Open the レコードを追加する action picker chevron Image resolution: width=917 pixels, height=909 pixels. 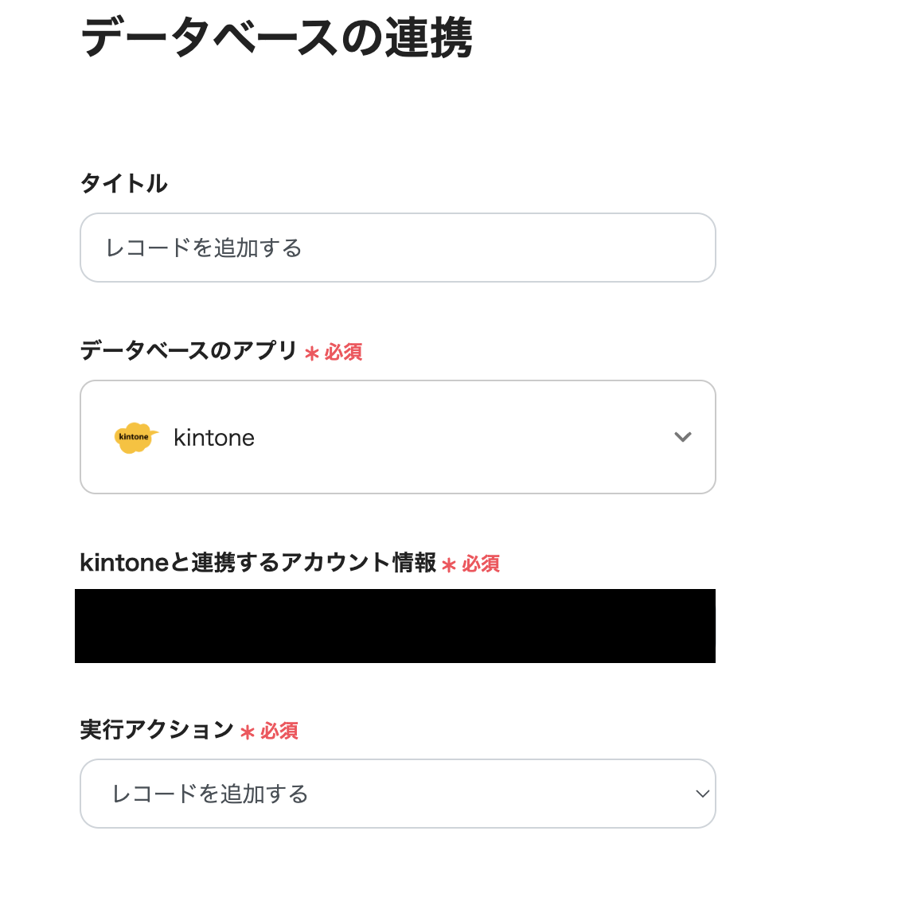click(x=700, y=794)
